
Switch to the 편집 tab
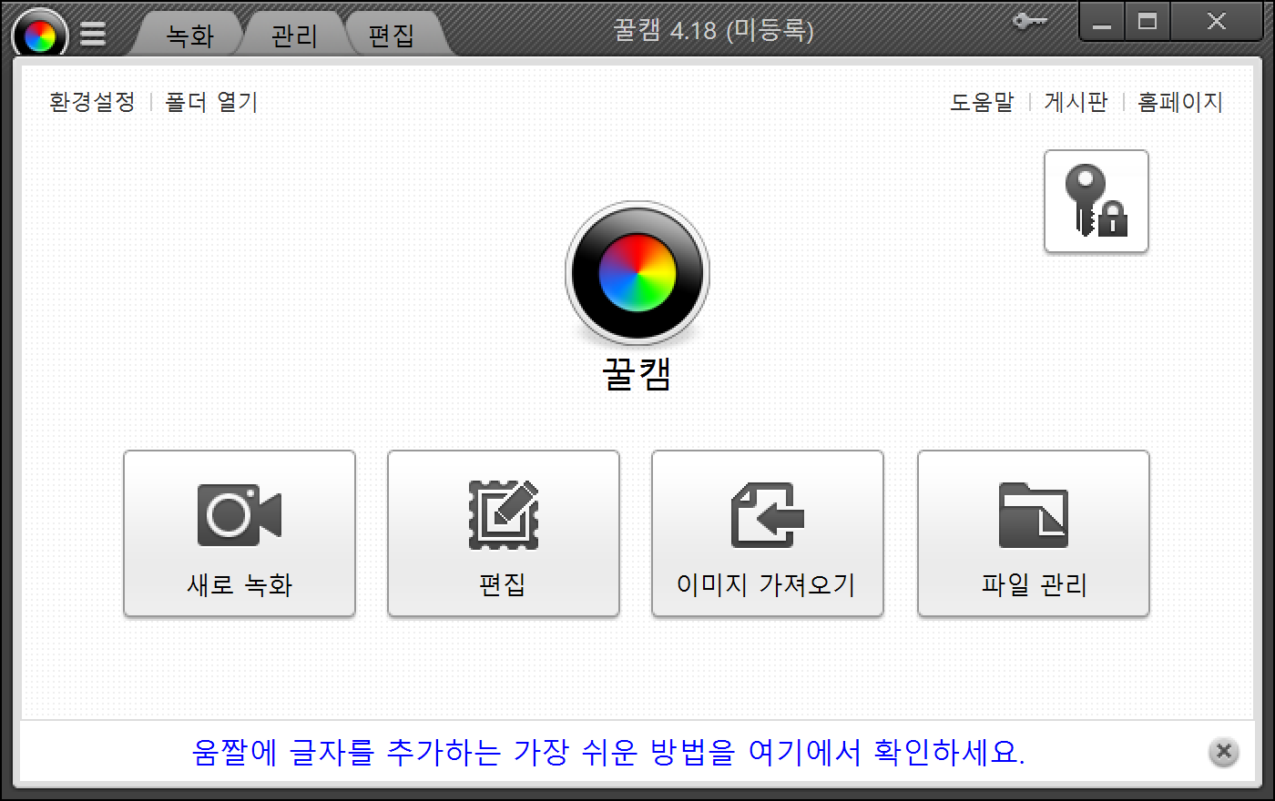pyautogui.click(x=392, y=35)
